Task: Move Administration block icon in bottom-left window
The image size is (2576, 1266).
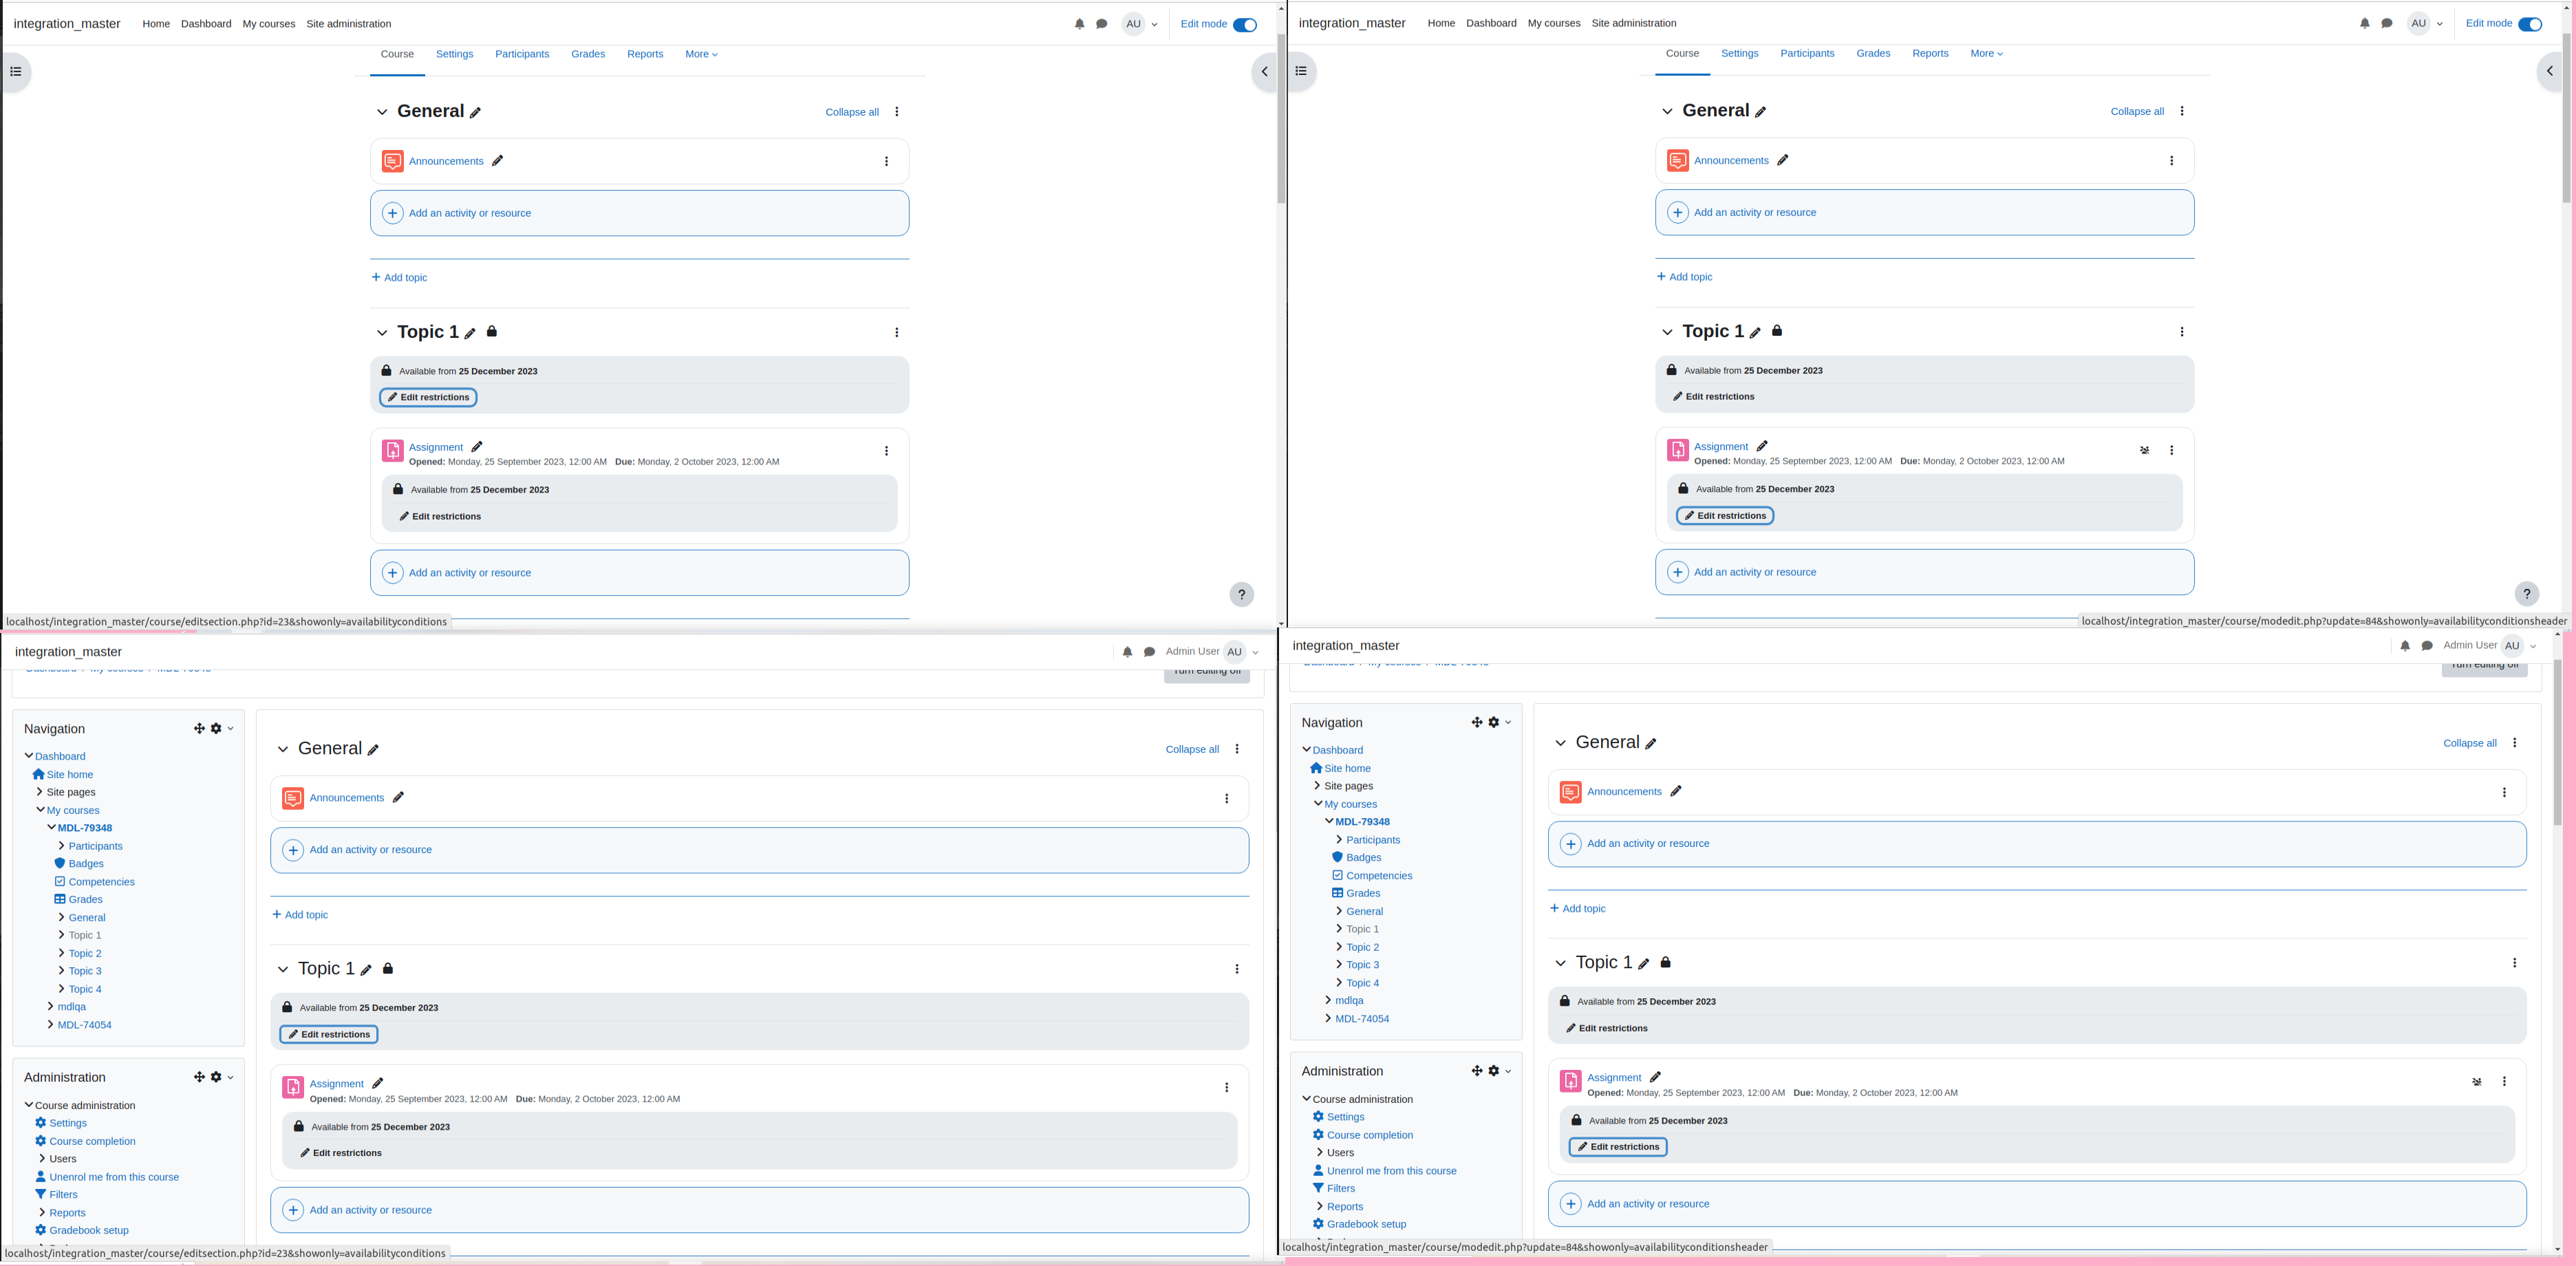Action: tap(199, 1077)
